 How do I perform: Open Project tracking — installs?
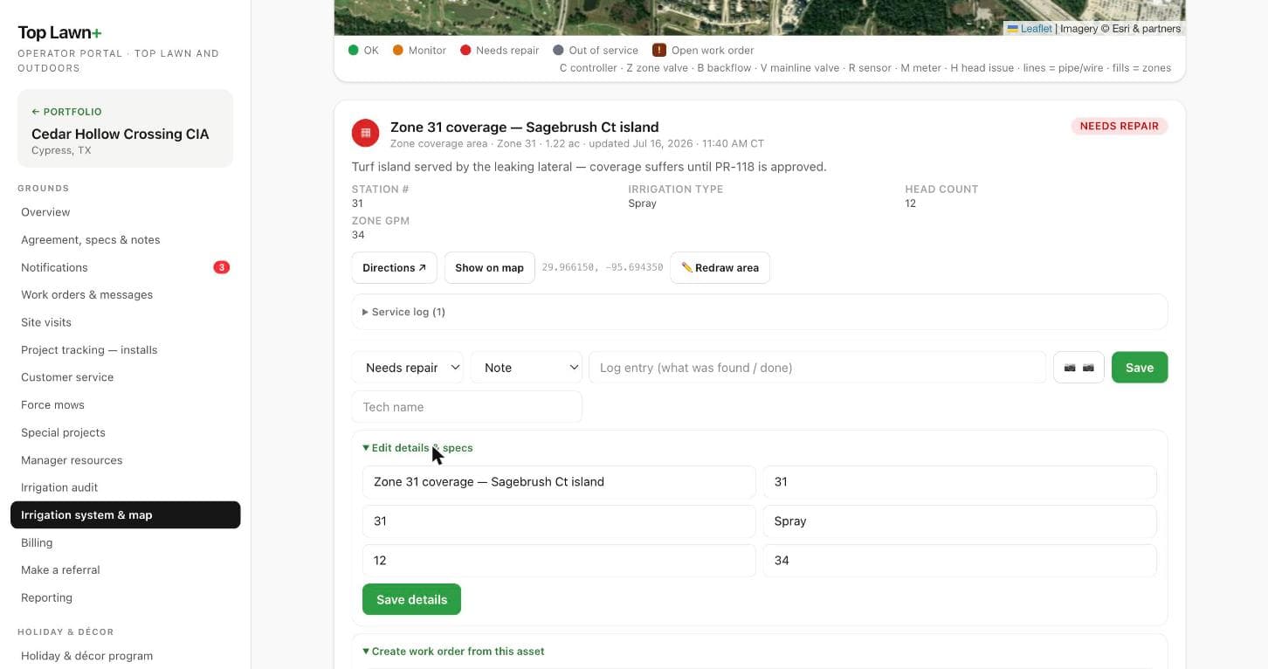[126, 349]
